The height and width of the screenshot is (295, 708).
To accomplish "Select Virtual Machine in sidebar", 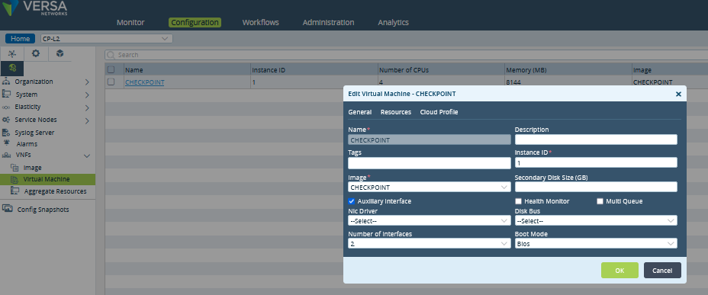I will pyautogui.click(x=47, y=179).
